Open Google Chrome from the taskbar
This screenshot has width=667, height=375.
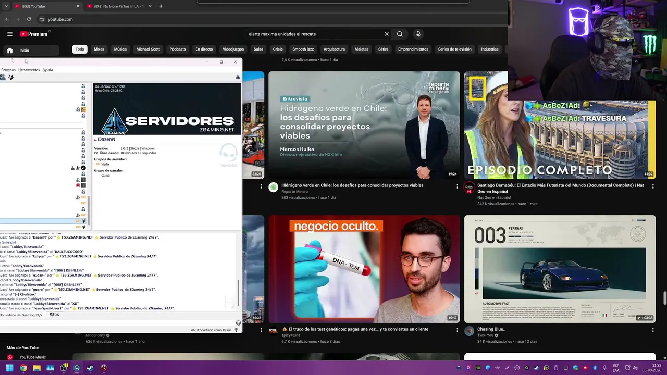23,368
